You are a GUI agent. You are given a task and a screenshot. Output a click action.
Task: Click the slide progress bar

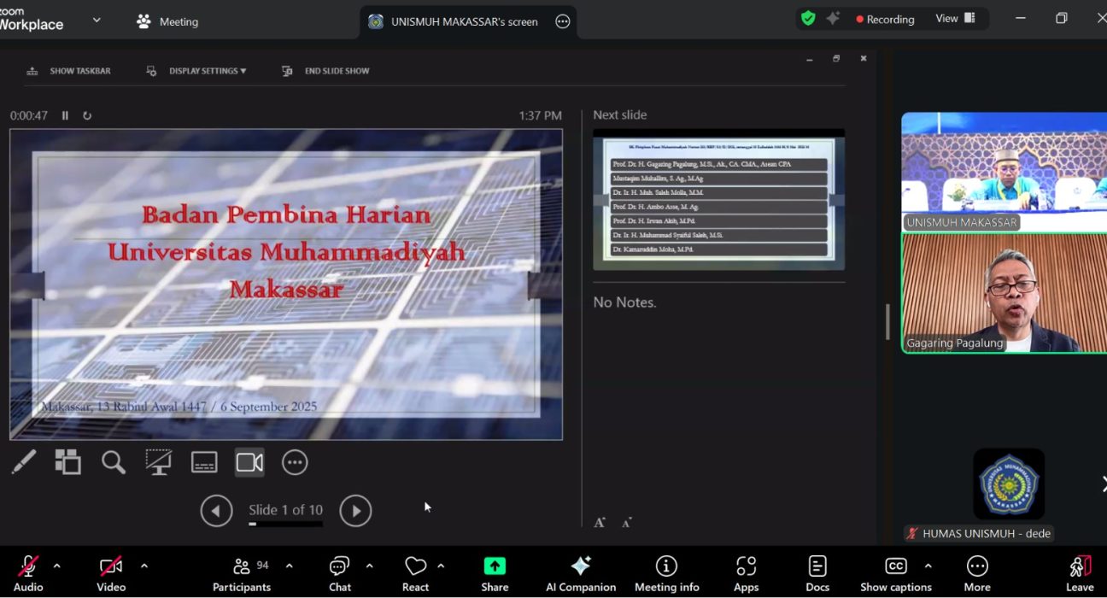pos(286,524)
